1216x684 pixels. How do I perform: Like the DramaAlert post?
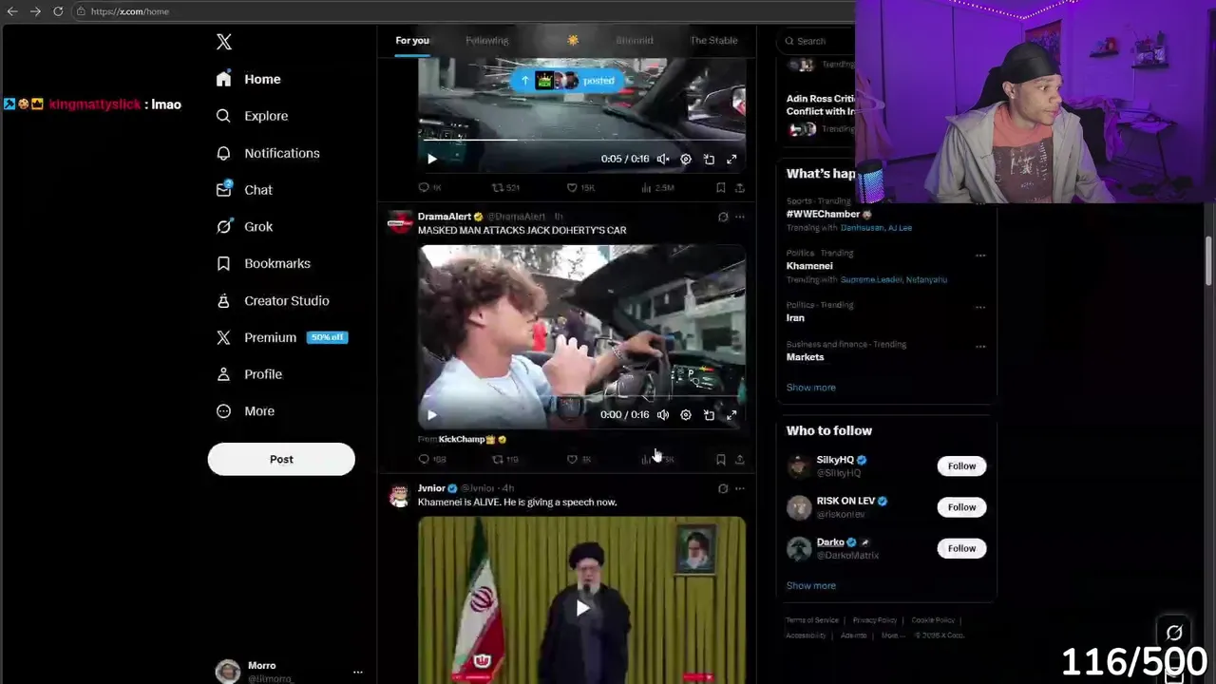pyautogui.click(x=579, y=459)
